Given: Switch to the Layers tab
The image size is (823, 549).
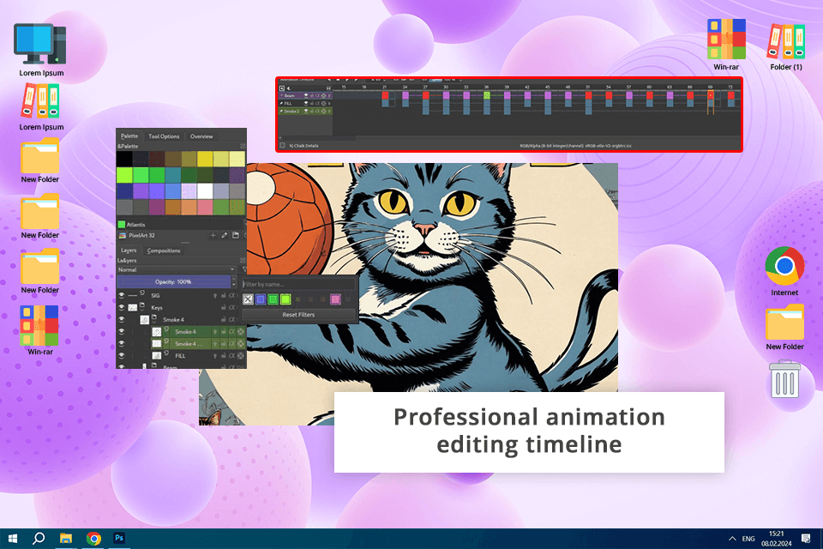Looking at the screenshot, I should pos(129,250).
